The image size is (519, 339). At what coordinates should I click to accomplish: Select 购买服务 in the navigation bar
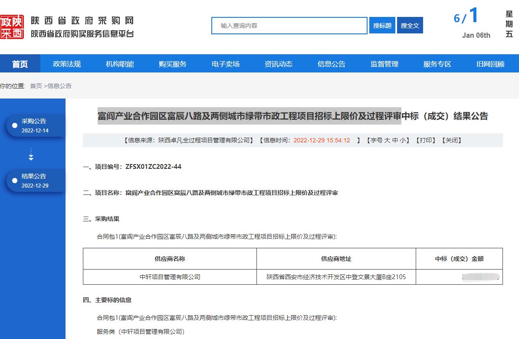pos(173,64)
